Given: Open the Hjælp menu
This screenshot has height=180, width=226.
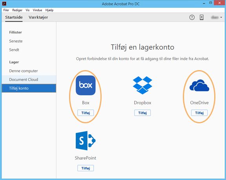Looking at the screenshot, I should coord(49,10).
